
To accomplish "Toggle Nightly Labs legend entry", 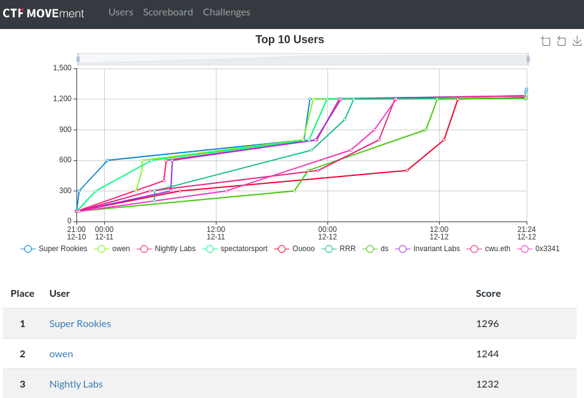I will [167, 249].
